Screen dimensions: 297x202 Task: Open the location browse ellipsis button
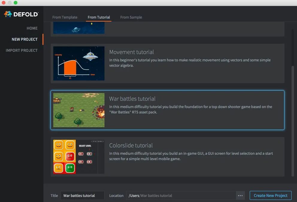click(x=240, y=195)
